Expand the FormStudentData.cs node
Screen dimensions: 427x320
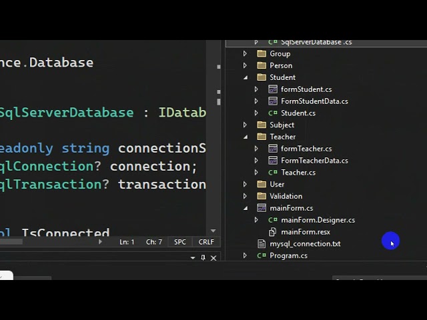tap(256, 101)
